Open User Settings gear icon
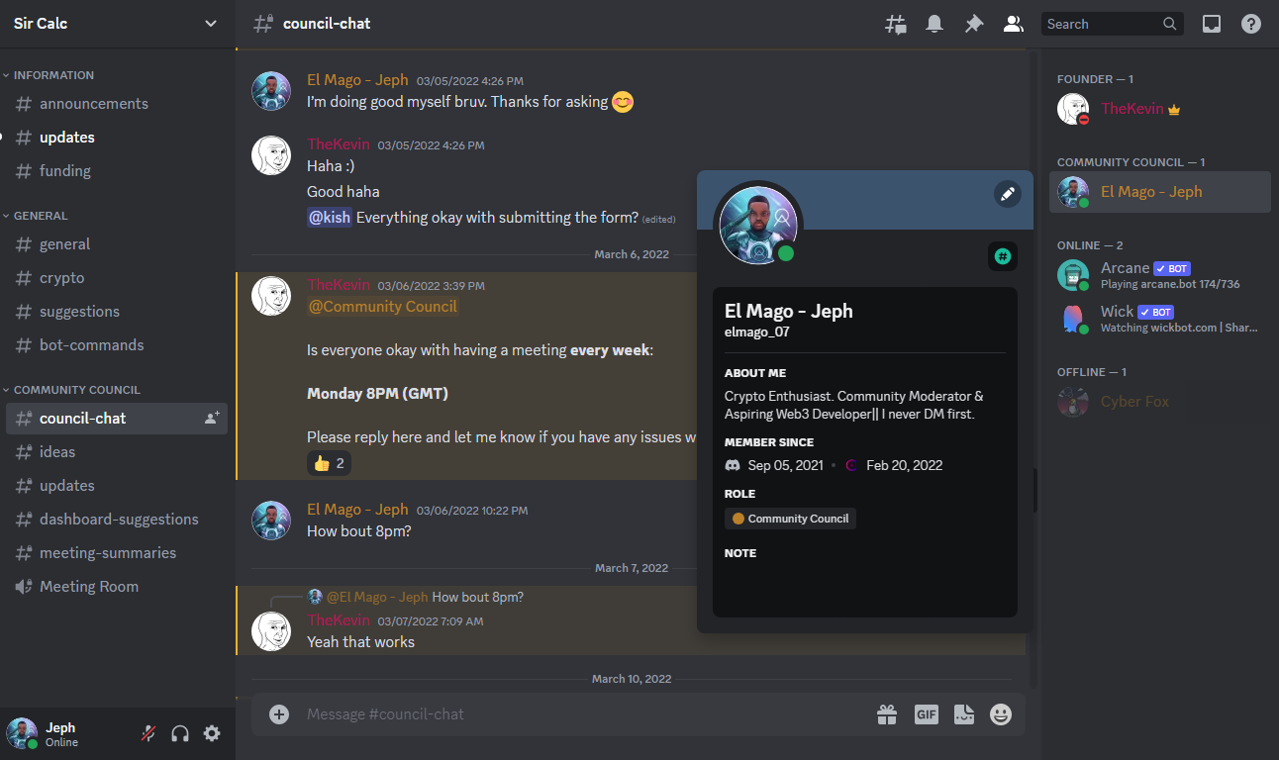The height and width of the screenshot is (760, 1279). [x=212, y=733]
